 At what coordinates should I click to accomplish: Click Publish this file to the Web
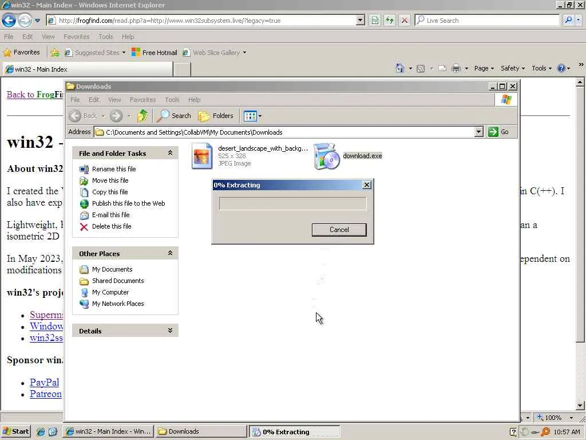click(129, 203)
